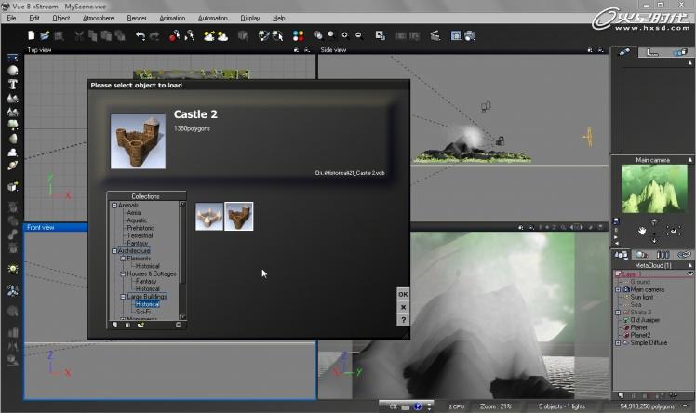
Task: Collapse the MetaCloud panel triangle
Action: coord(689,265)
